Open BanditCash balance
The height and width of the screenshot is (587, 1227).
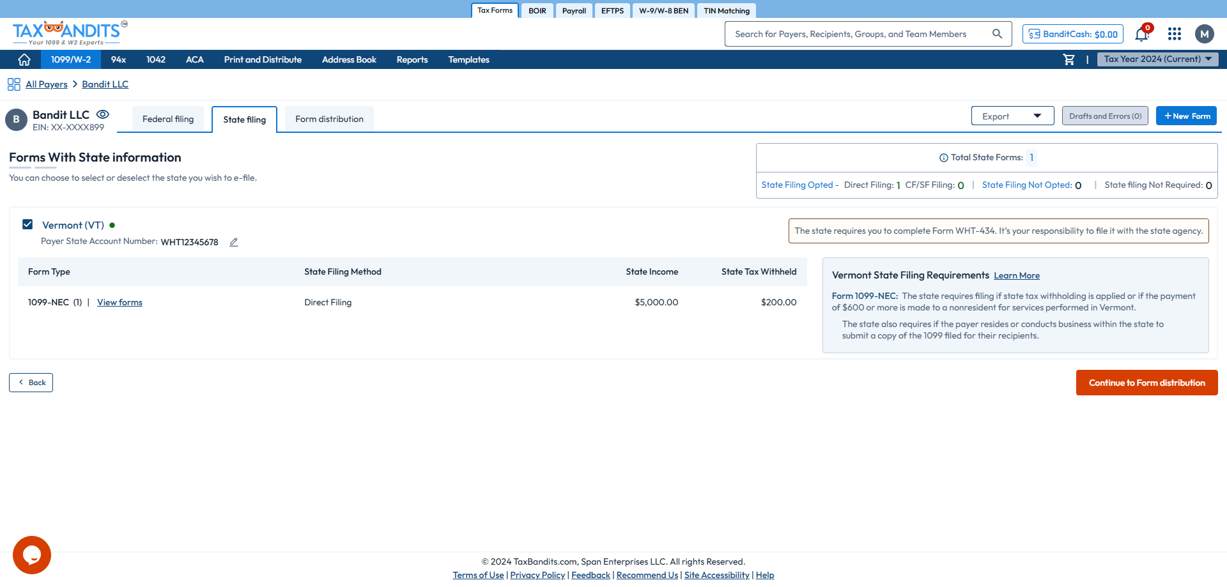point(1073,34)
